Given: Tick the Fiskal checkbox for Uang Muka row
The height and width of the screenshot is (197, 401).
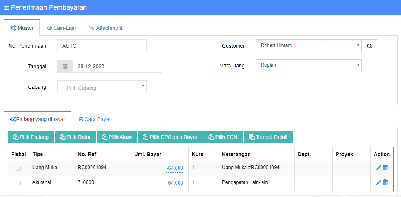Looking at the screenshot, I should click(x=18, y=168).
